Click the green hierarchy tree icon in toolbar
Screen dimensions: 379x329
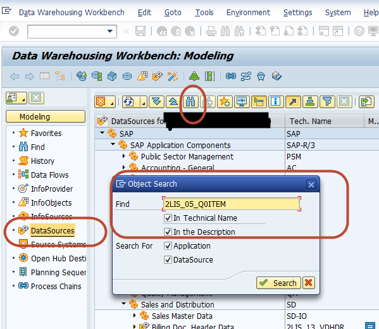[194, 77]
